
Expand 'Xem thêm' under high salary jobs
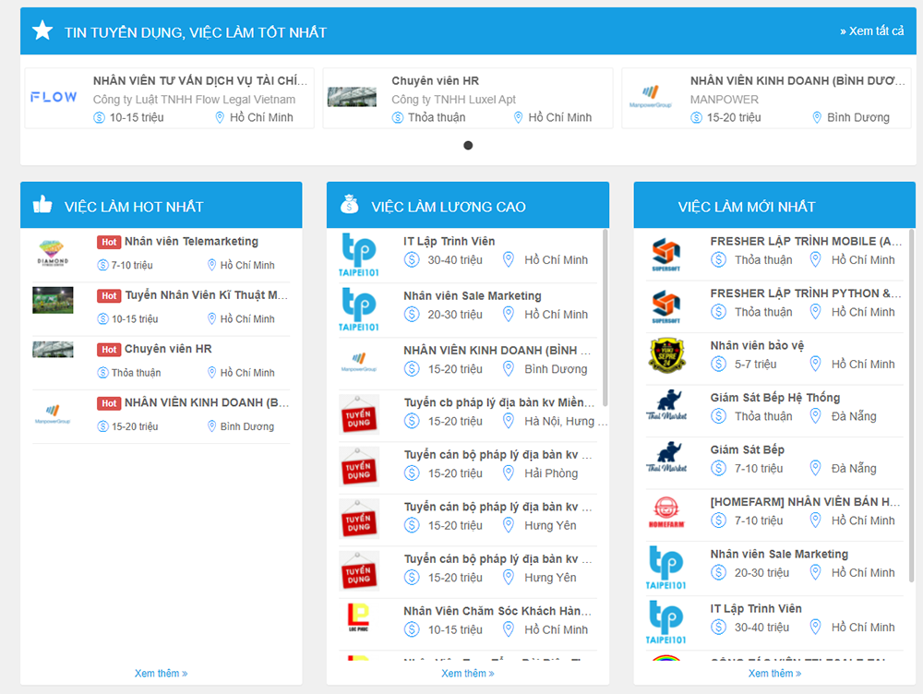coord(467,673)
